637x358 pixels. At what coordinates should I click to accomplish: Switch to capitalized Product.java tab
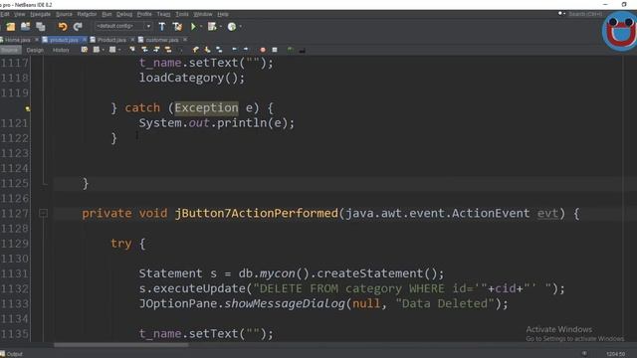(x=110, y=40)
